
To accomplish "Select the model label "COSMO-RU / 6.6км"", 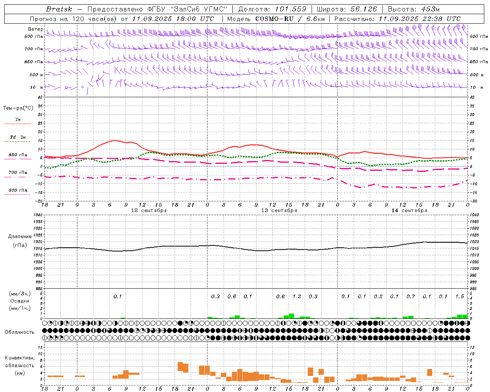I will click(x=290, y=19).
